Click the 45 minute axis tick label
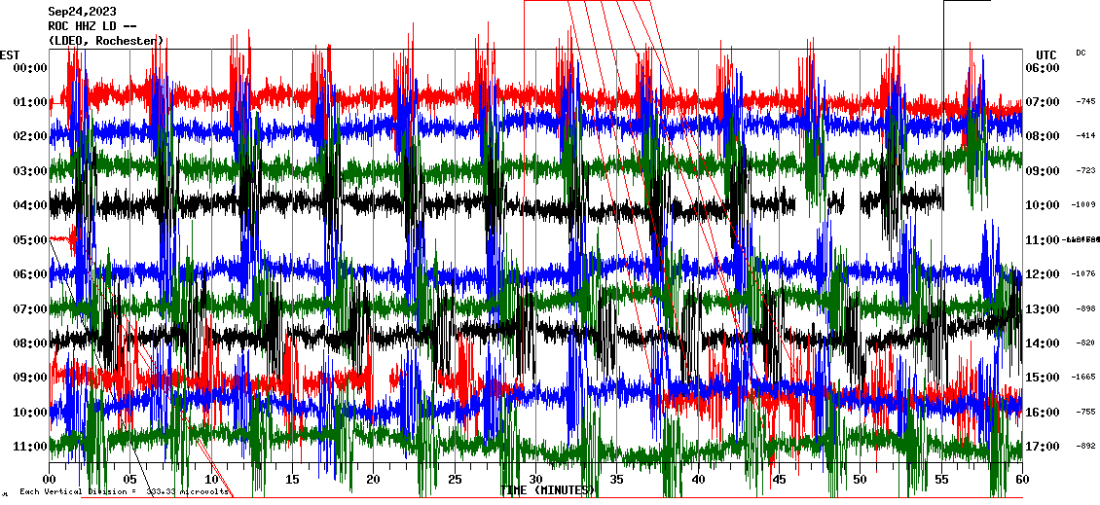Viewport: 1100px width, 505px height. 779,480
